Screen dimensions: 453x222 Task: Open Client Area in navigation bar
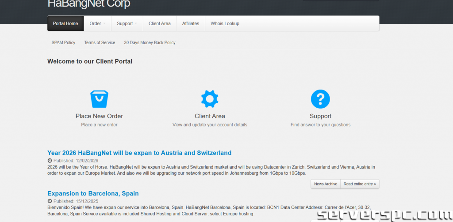160,23
